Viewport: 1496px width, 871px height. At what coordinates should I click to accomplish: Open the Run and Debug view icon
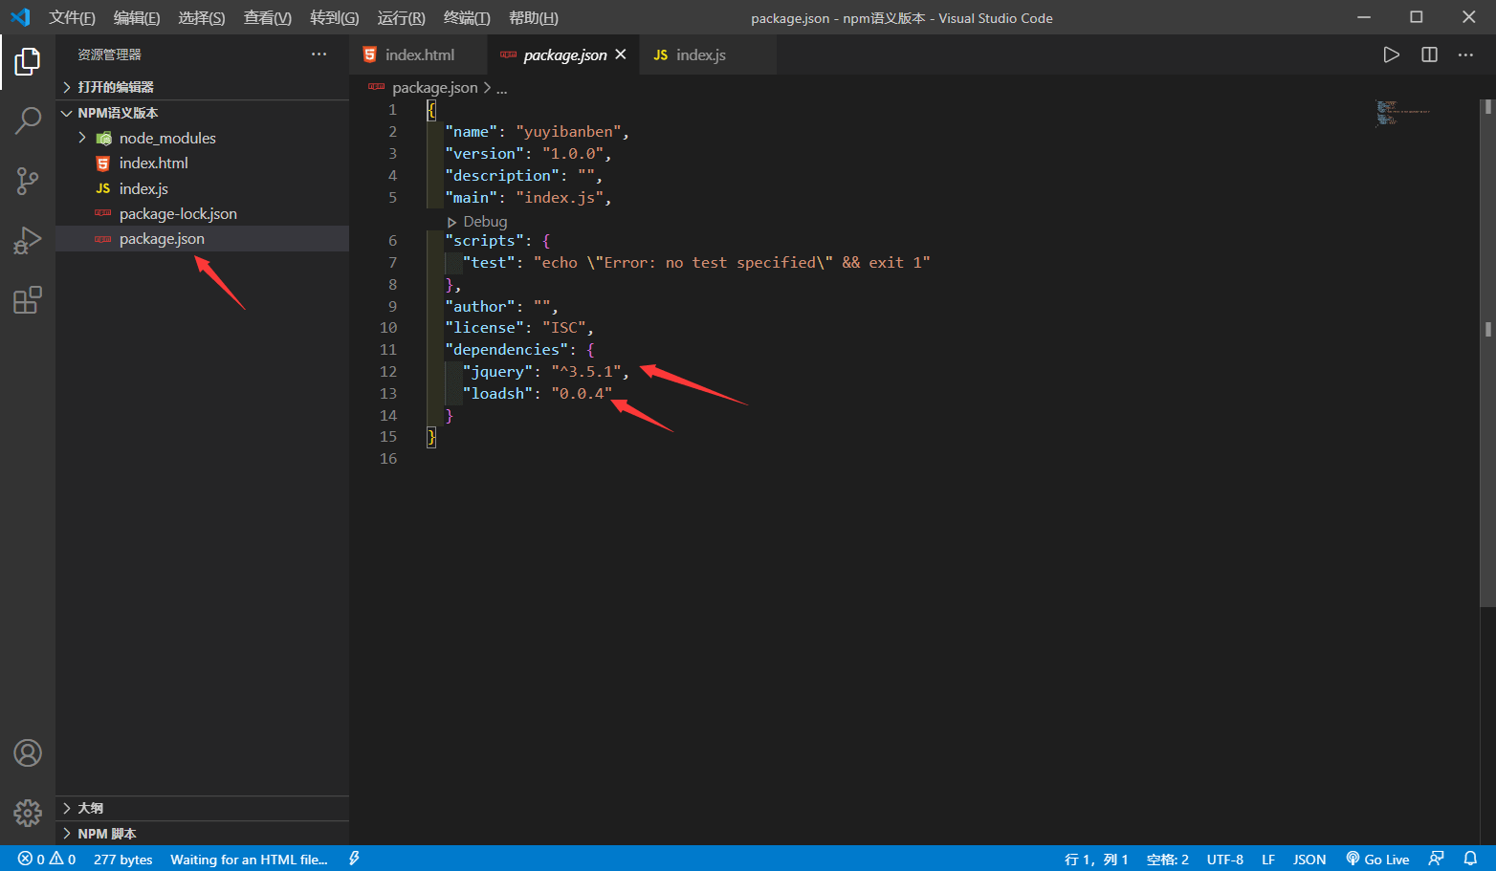[28, 240]
